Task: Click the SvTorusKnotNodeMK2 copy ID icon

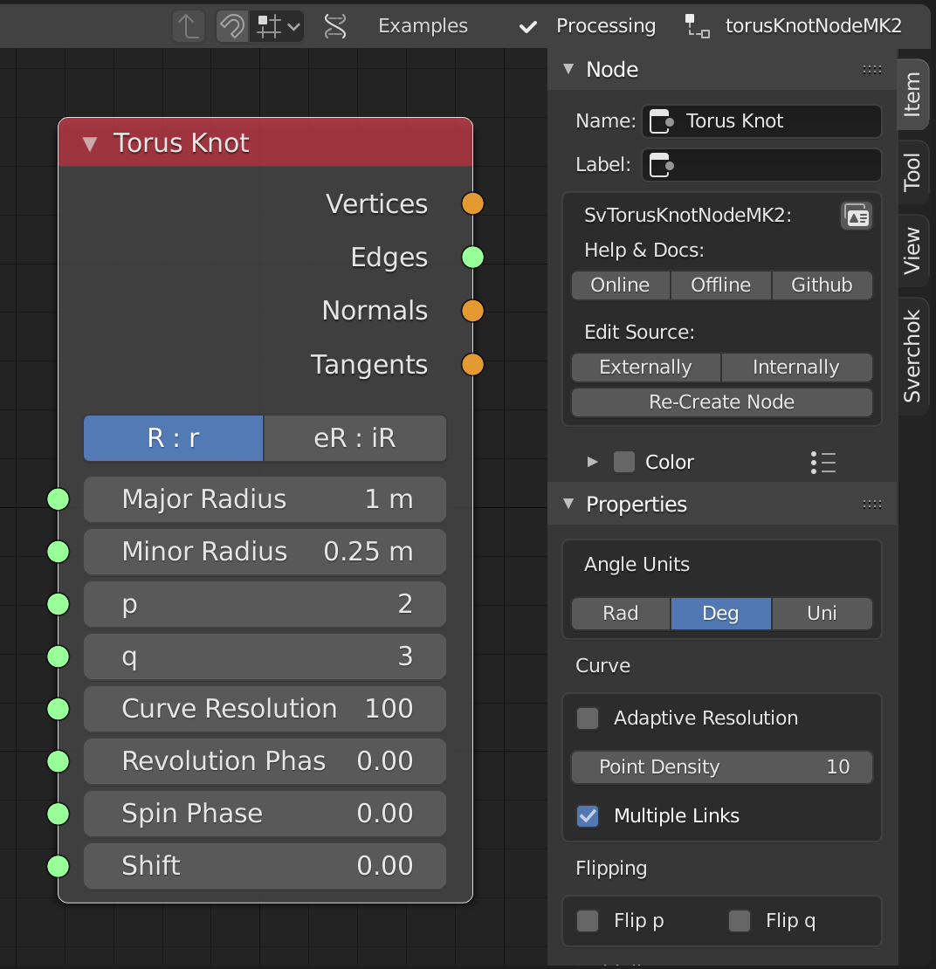Action: [857, 216]
